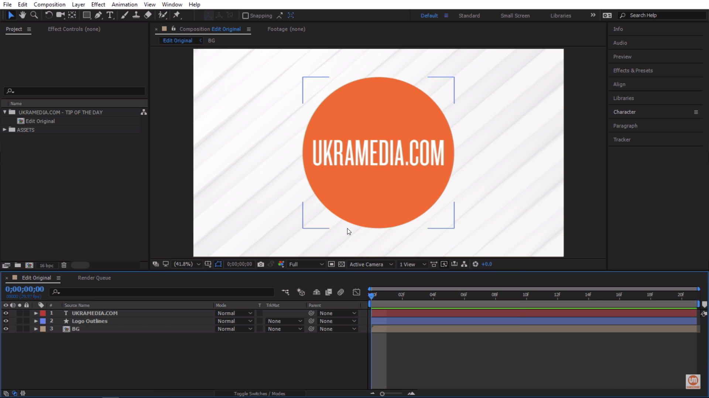Image resolution: width=709 pixels, height=398 pixels.
Task: Open Mode dropdown for Logo Outlines layer
Action: [x=234, y=321]
